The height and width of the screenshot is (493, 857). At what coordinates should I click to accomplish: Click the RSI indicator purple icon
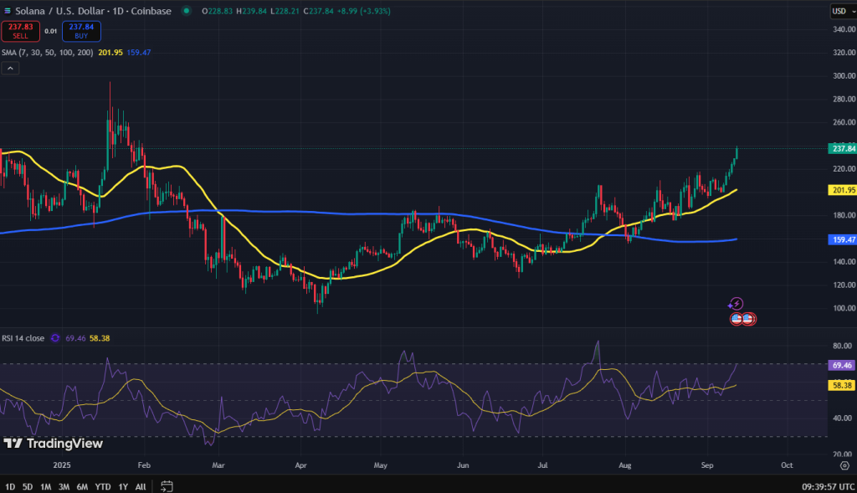[x=56, y=338]
